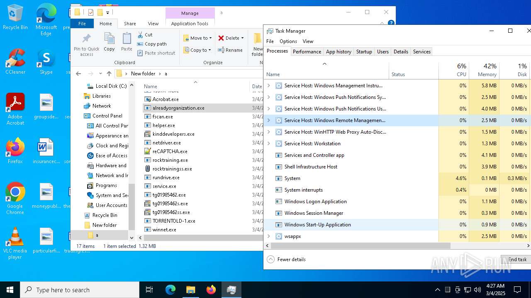
Task: Click Cut in the Clipboard group
Action: click(145, 35)
